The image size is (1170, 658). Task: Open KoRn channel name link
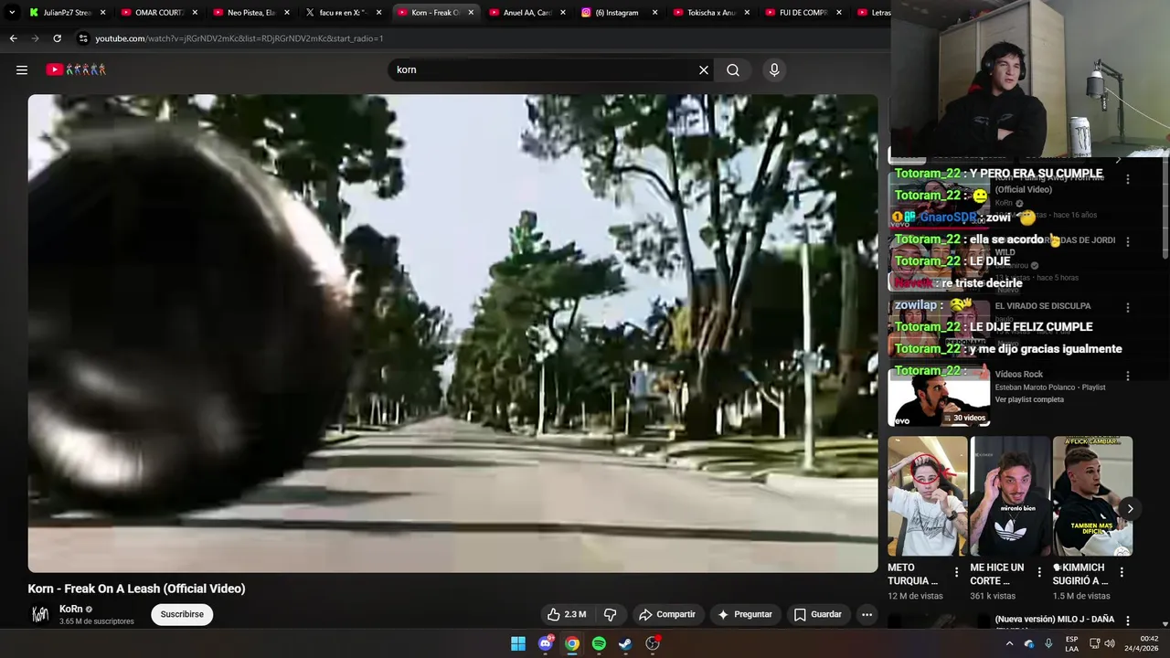[70, 609]
